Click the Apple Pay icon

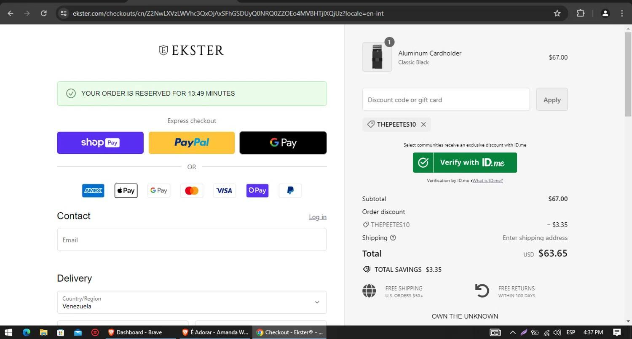pos(126,190)
